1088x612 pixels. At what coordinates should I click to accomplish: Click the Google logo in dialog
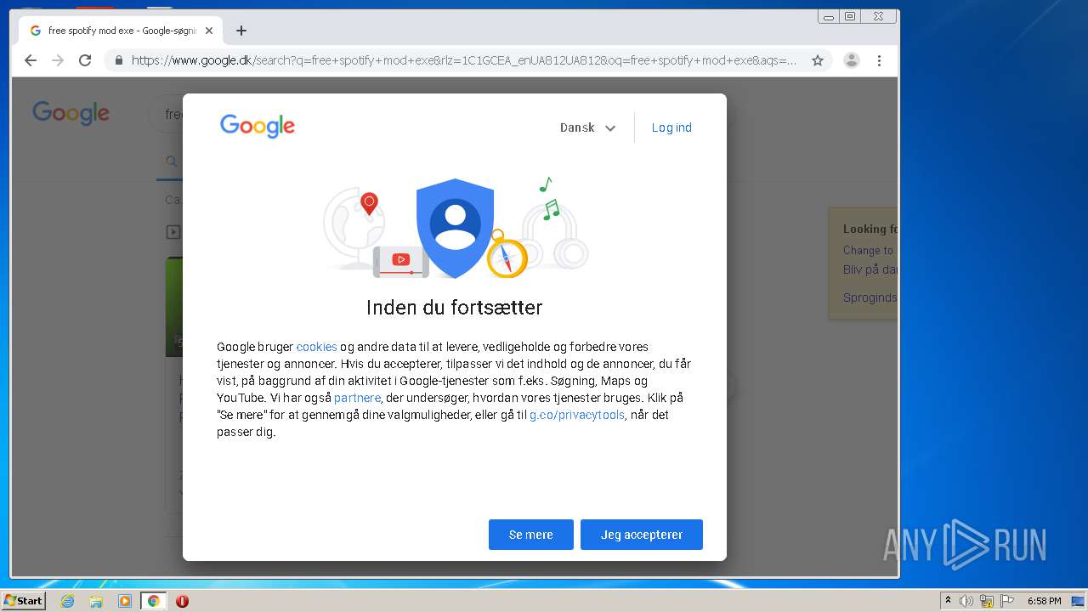[258, 127]
